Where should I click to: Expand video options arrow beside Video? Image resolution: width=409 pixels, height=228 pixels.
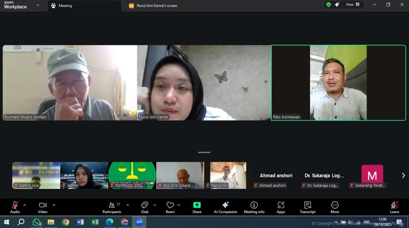pos(54,205)
